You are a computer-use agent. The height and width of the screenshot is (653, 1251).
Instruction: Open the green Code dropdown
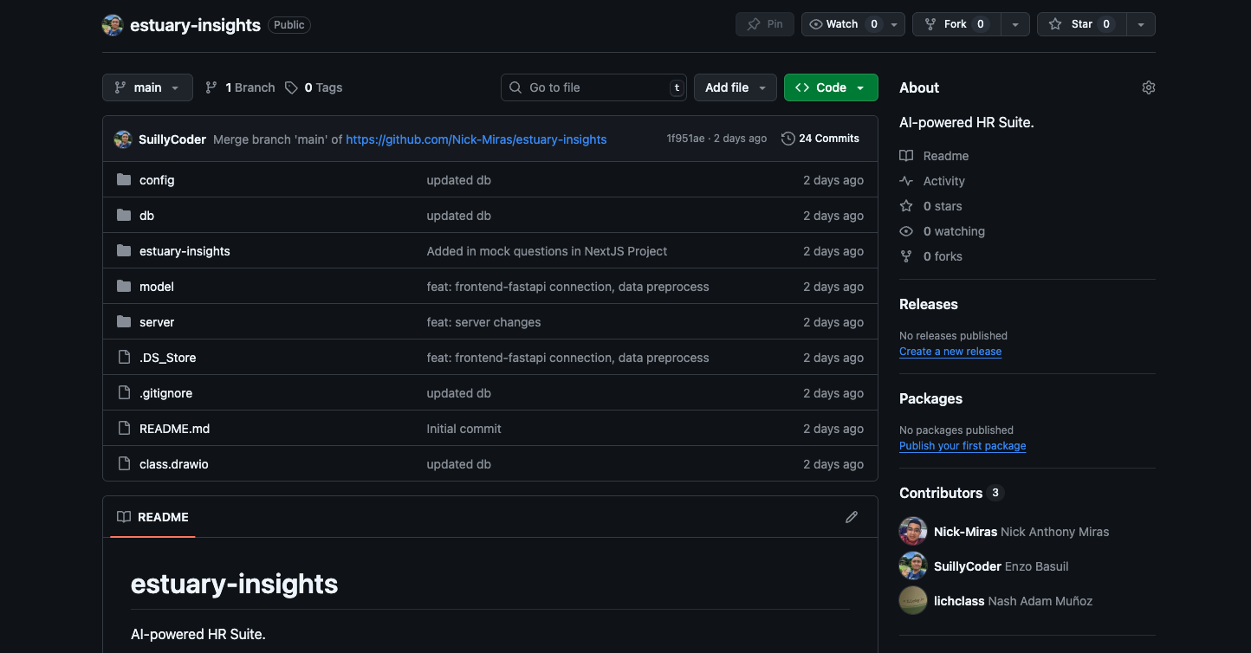831,87
